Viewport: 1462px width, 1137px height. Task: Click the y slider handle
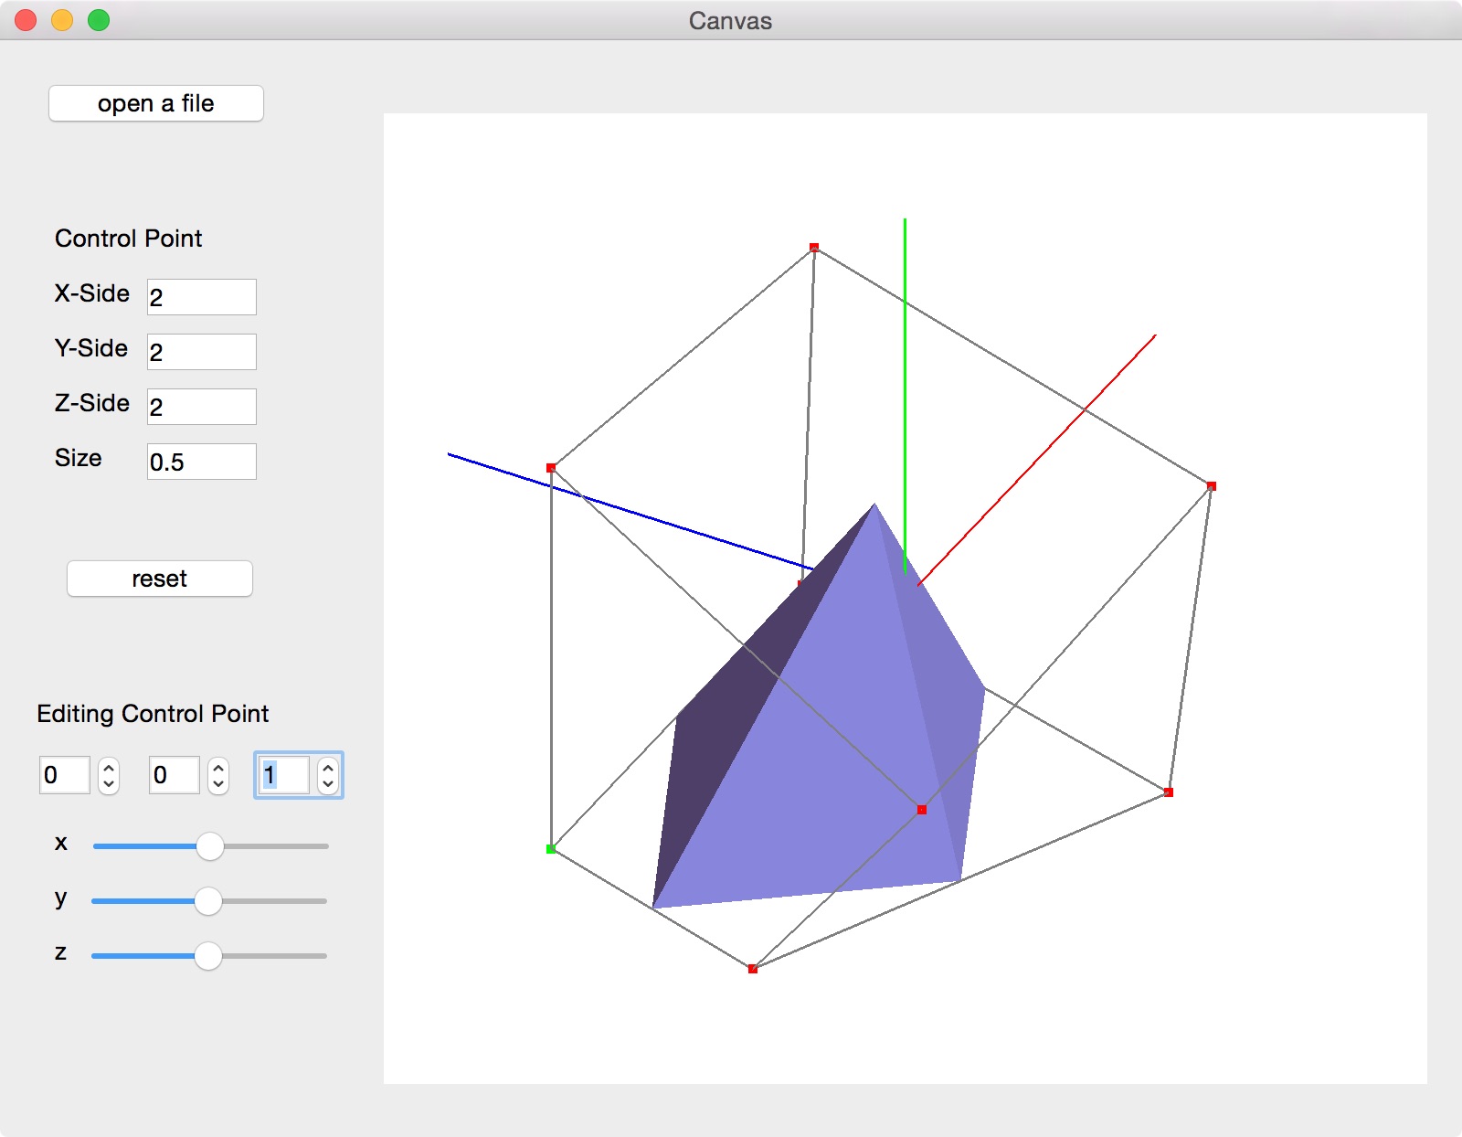point(208,901)
